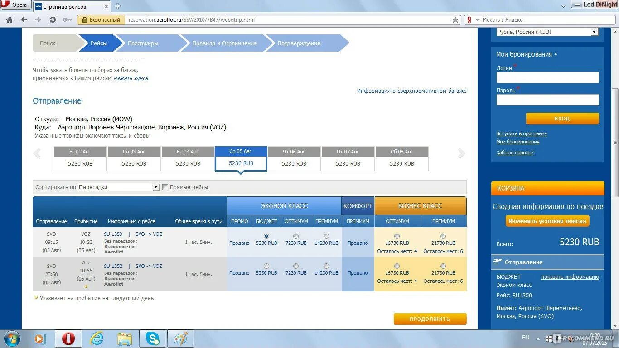This screenshot has width=619, height=348.
Task: Show the previous dates arrow
Action: 37,153
